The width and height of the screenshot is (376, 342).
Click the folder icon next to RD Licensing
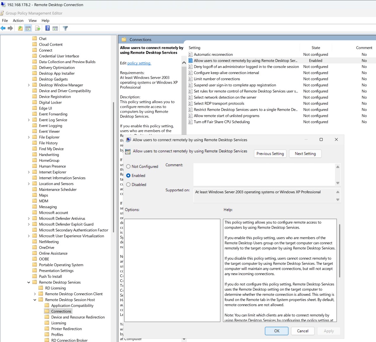pyautogui.click(x=41, y=288)
